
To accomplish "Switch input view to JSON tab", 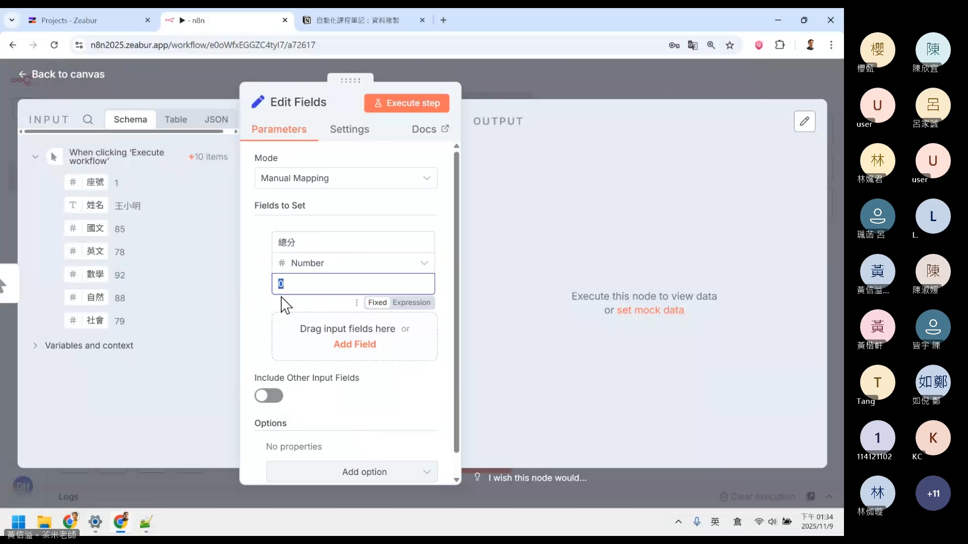I will click(216, 120).
